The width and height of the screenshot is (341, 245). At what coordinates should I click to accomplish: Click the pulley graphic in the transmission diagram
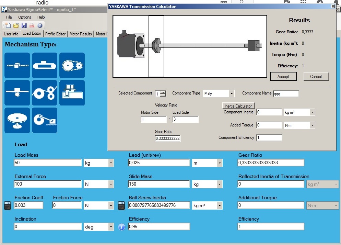point(156,45)
